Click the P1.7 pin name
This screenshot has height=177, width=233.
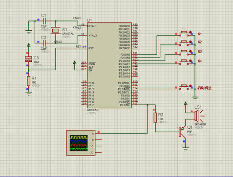pos(91,105)
